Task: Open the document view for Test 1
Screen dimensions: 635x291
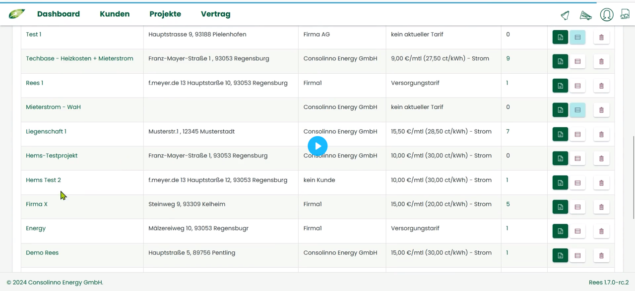Action: [560, 37]
